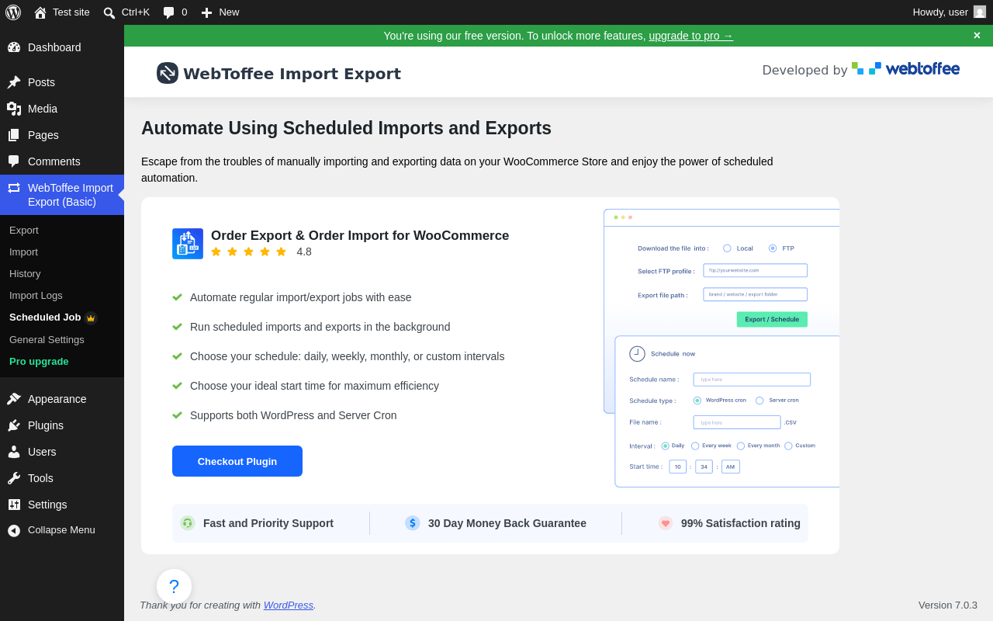
Task: Click the WordPress logo in the admin bar
Action: (13, 12)
